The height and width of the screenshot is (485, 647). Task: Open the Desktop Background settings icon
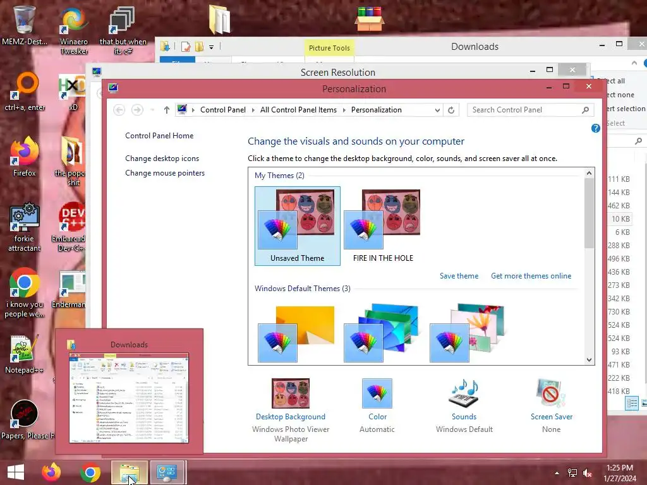point(291,393)
